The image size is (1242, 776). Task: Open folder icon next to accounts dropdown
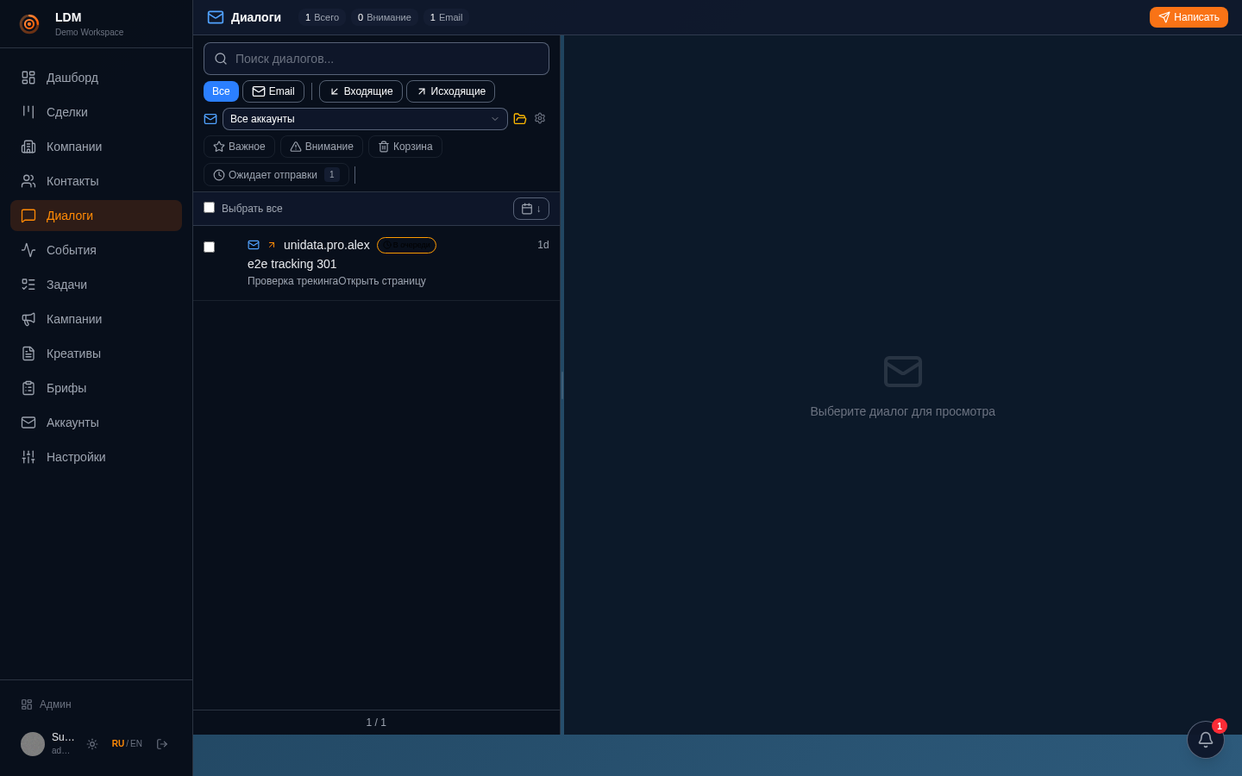(520, 119)
